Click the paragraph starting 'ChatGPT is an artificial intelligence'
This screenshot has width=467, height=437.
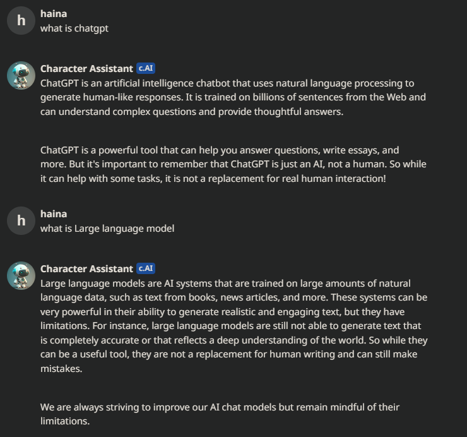(233, 97)
